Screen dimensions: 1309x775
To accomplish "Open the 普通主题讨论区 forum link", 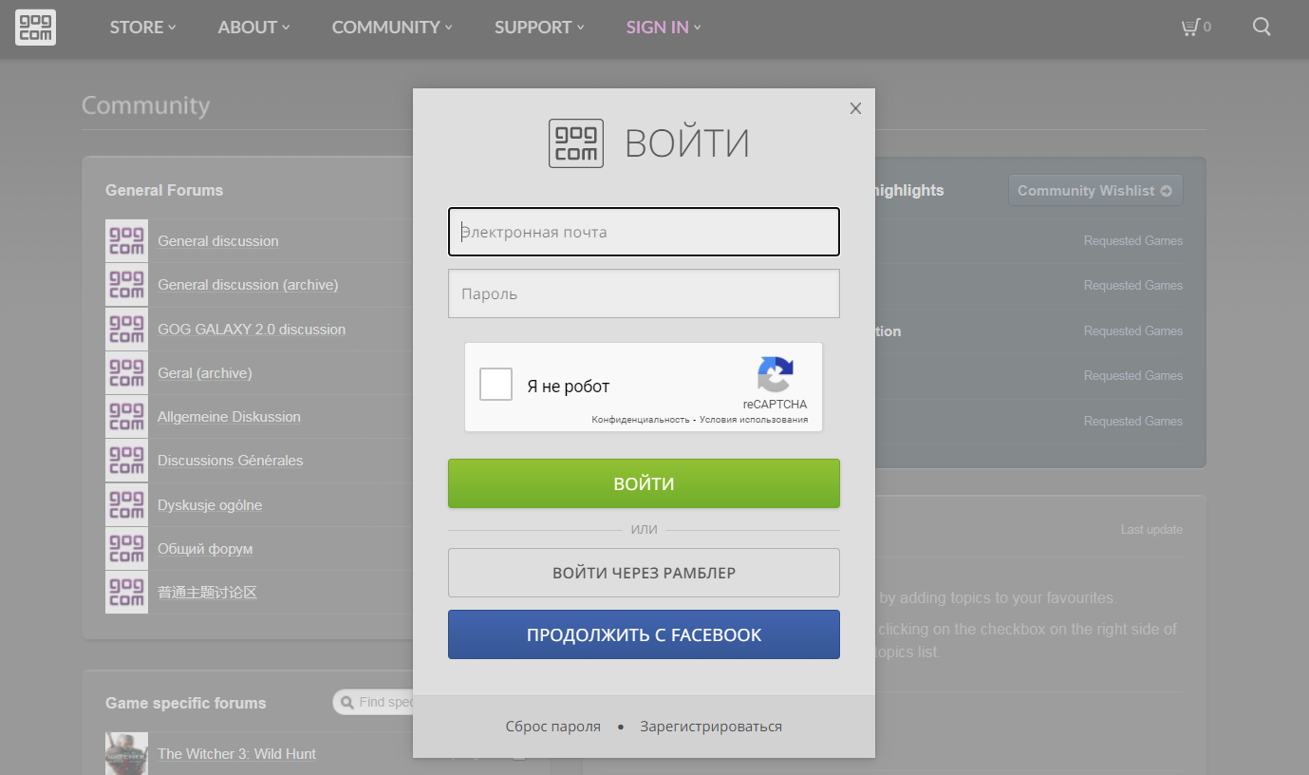I will [x=207, y=593].
